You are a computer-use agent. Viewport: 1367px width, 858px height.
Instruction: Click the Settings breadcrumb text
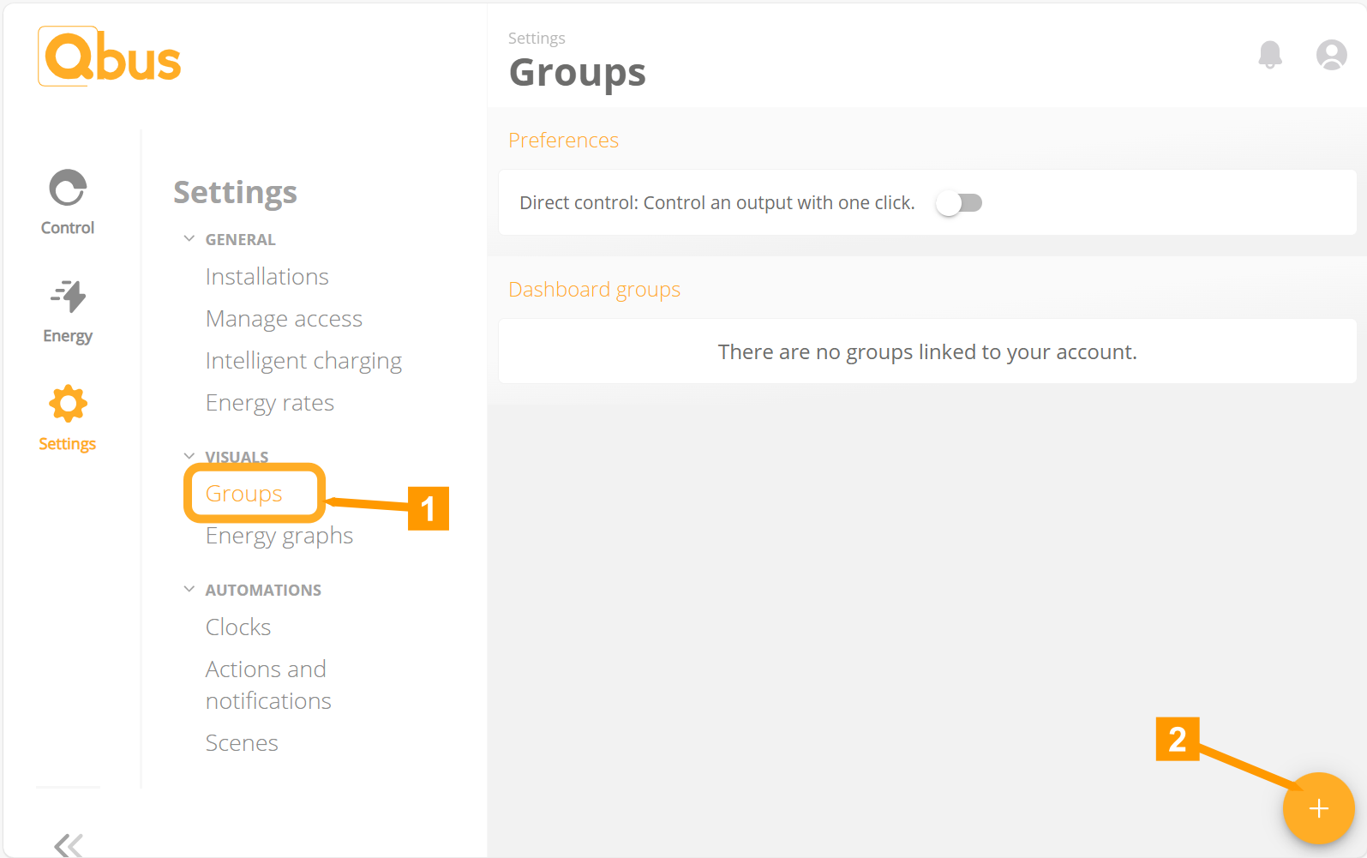(537, 38)
